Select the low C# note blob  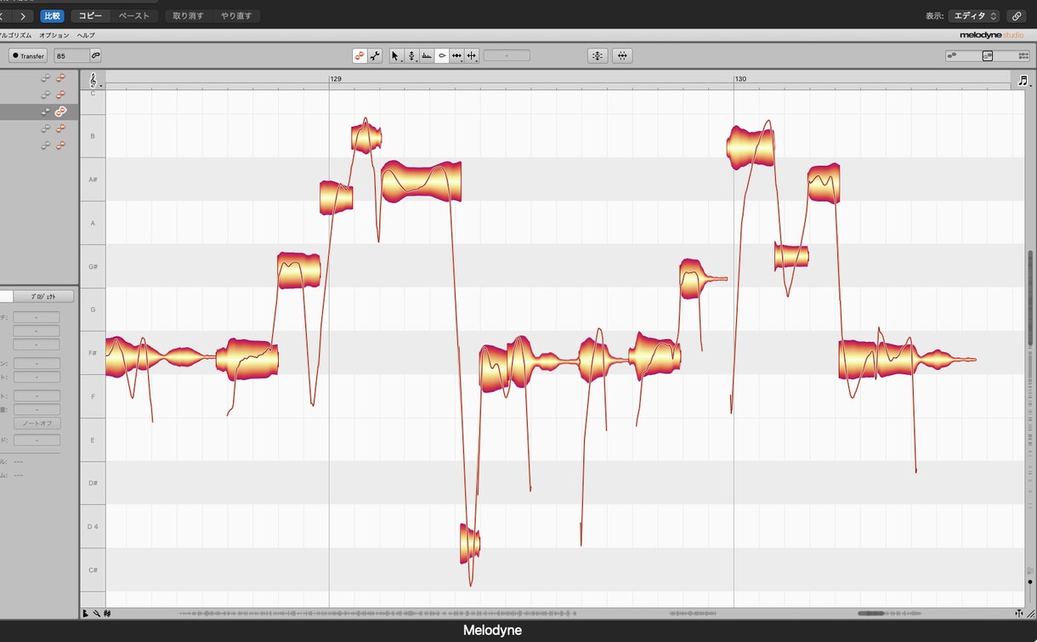(x=470, y=543)
